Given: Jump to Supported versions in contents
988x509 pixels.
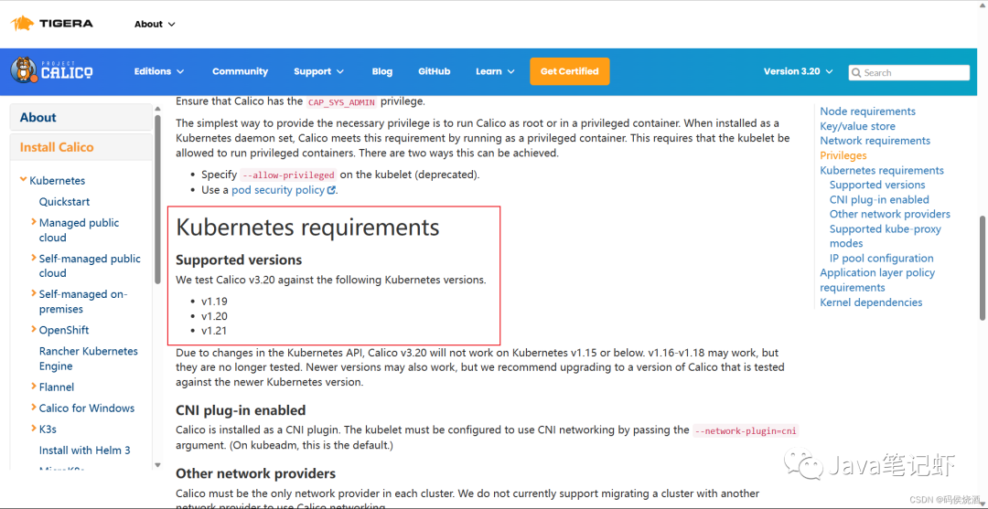Looking at the screenshot, I should [877, 185].
